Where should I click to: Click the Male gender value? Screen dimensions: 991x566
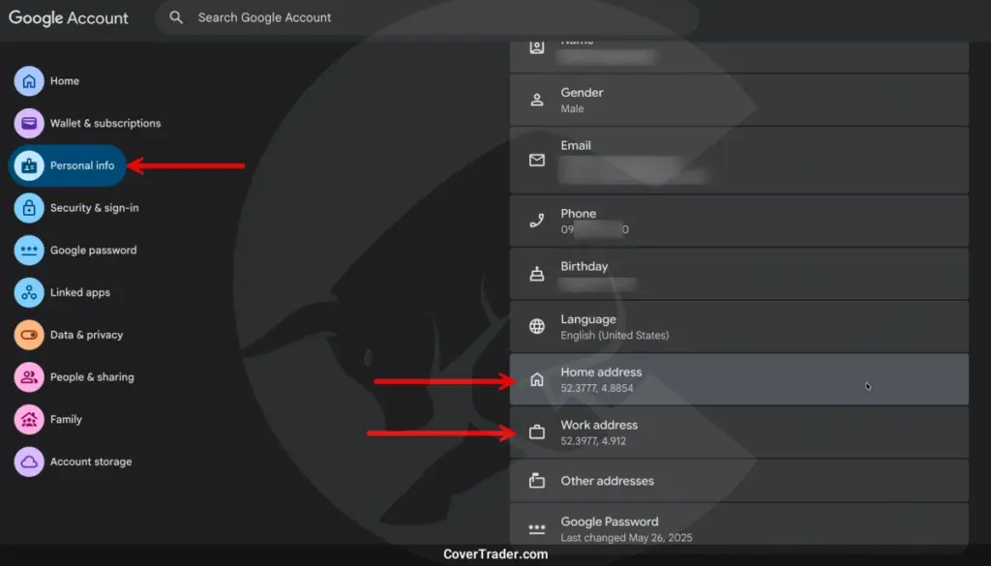572,108
